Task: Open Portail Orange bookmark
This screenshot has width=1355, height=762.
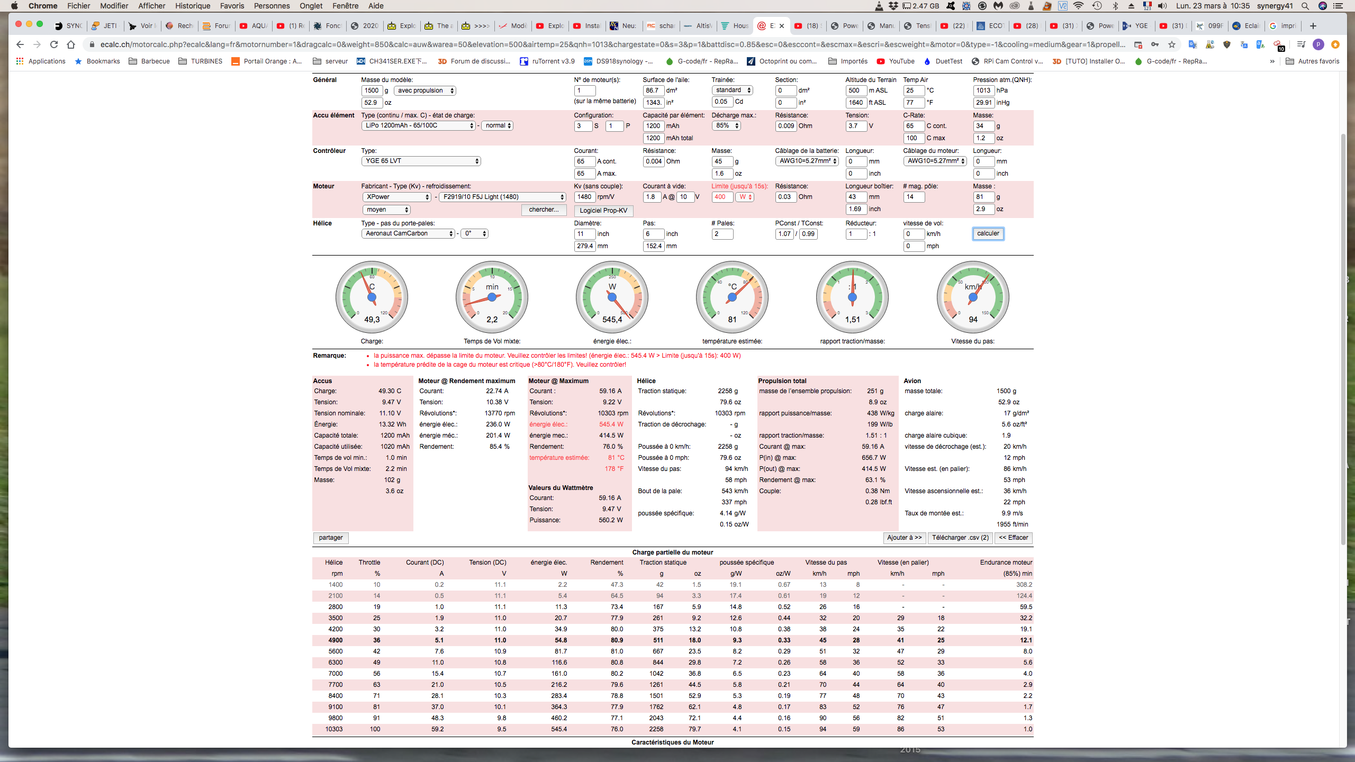Action: coord(267,61)
